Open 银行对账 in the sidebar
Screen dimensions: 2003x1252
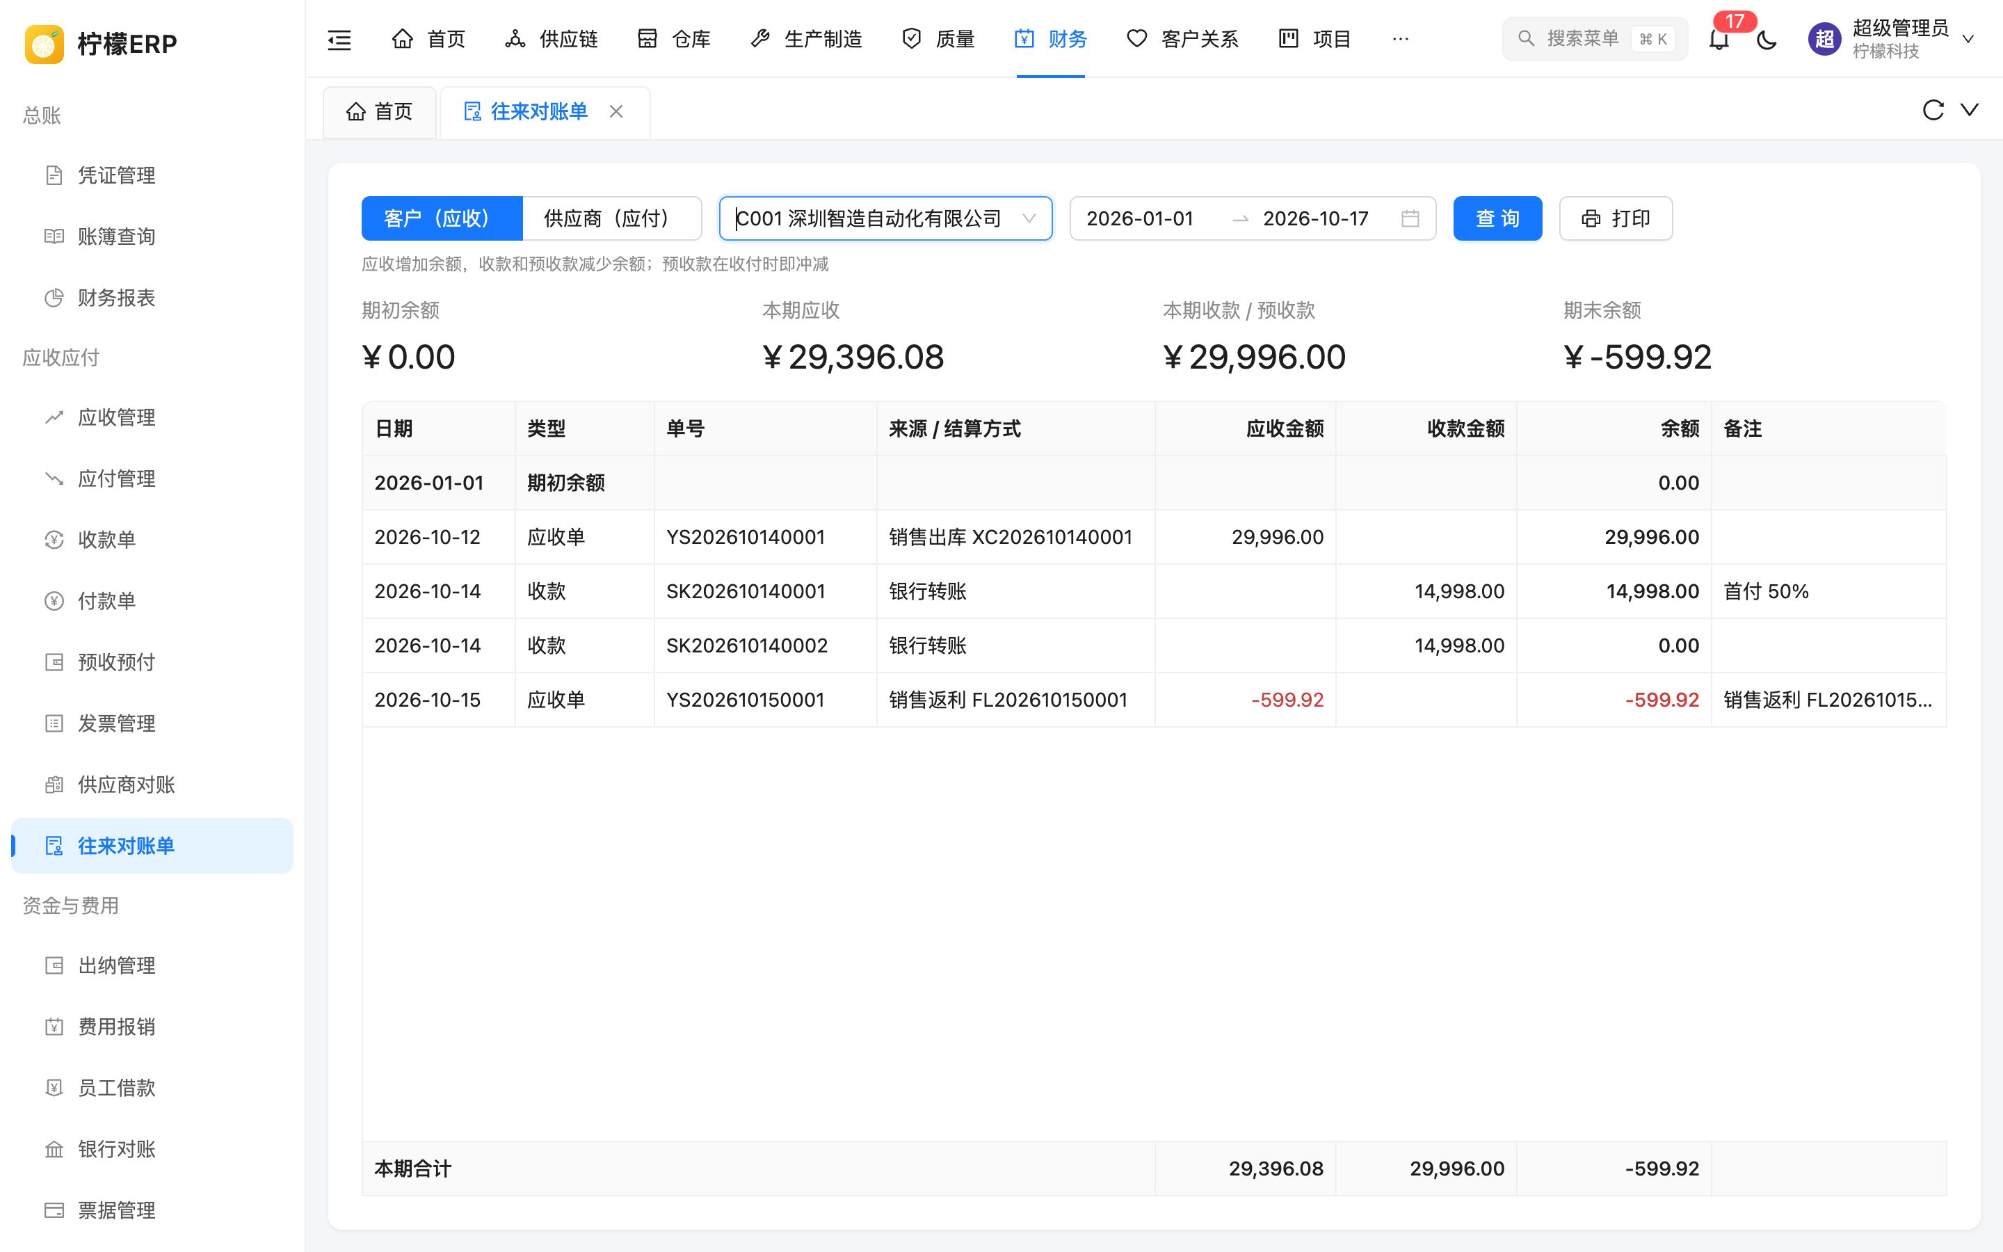(x=152, y=1149)
